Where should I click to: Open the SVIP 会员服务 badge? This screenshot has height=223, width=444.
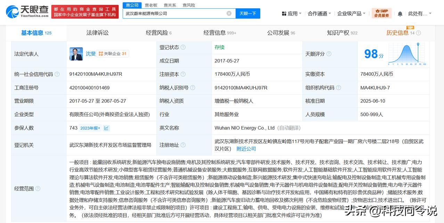[381, 13]
